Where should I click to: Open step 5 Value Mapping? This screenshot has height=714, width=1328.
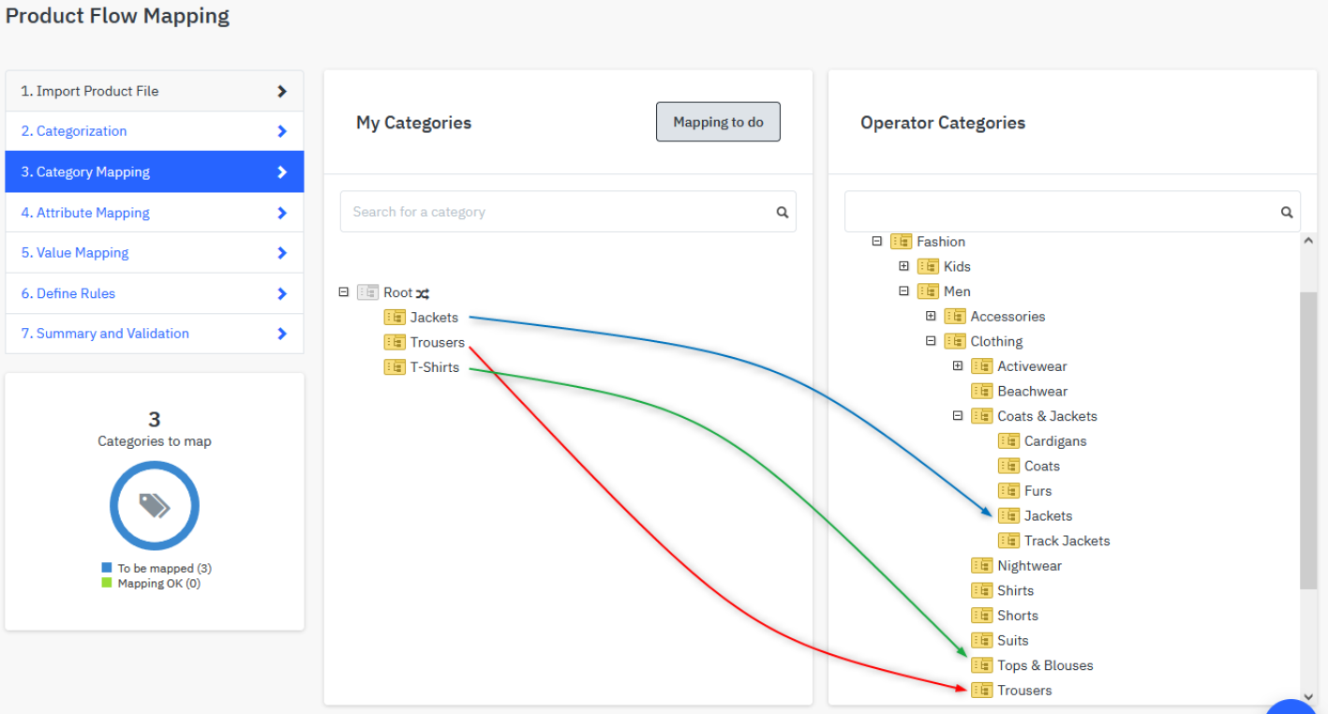155,253
